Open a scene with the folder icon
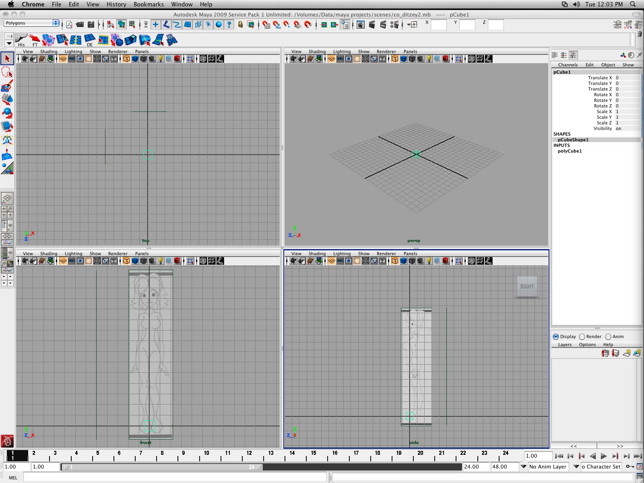This screenshot has height=483, width=644. 80,24
